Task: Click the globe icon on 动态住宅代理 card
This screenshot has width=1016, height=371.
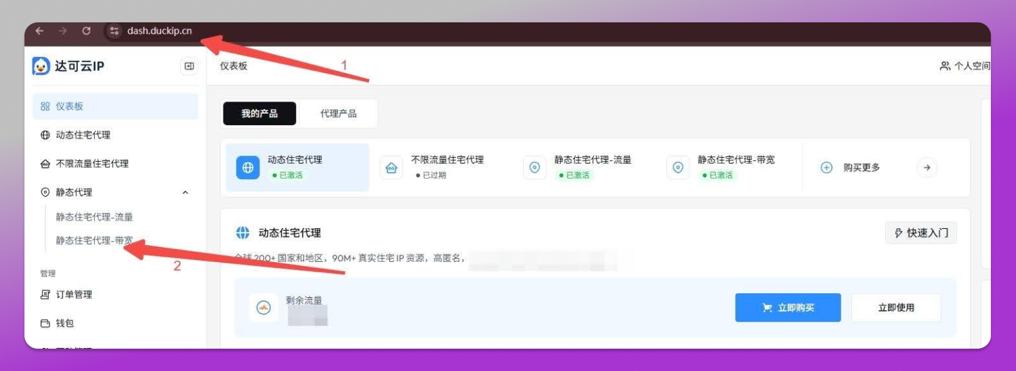Action: (x=247, y=168)
